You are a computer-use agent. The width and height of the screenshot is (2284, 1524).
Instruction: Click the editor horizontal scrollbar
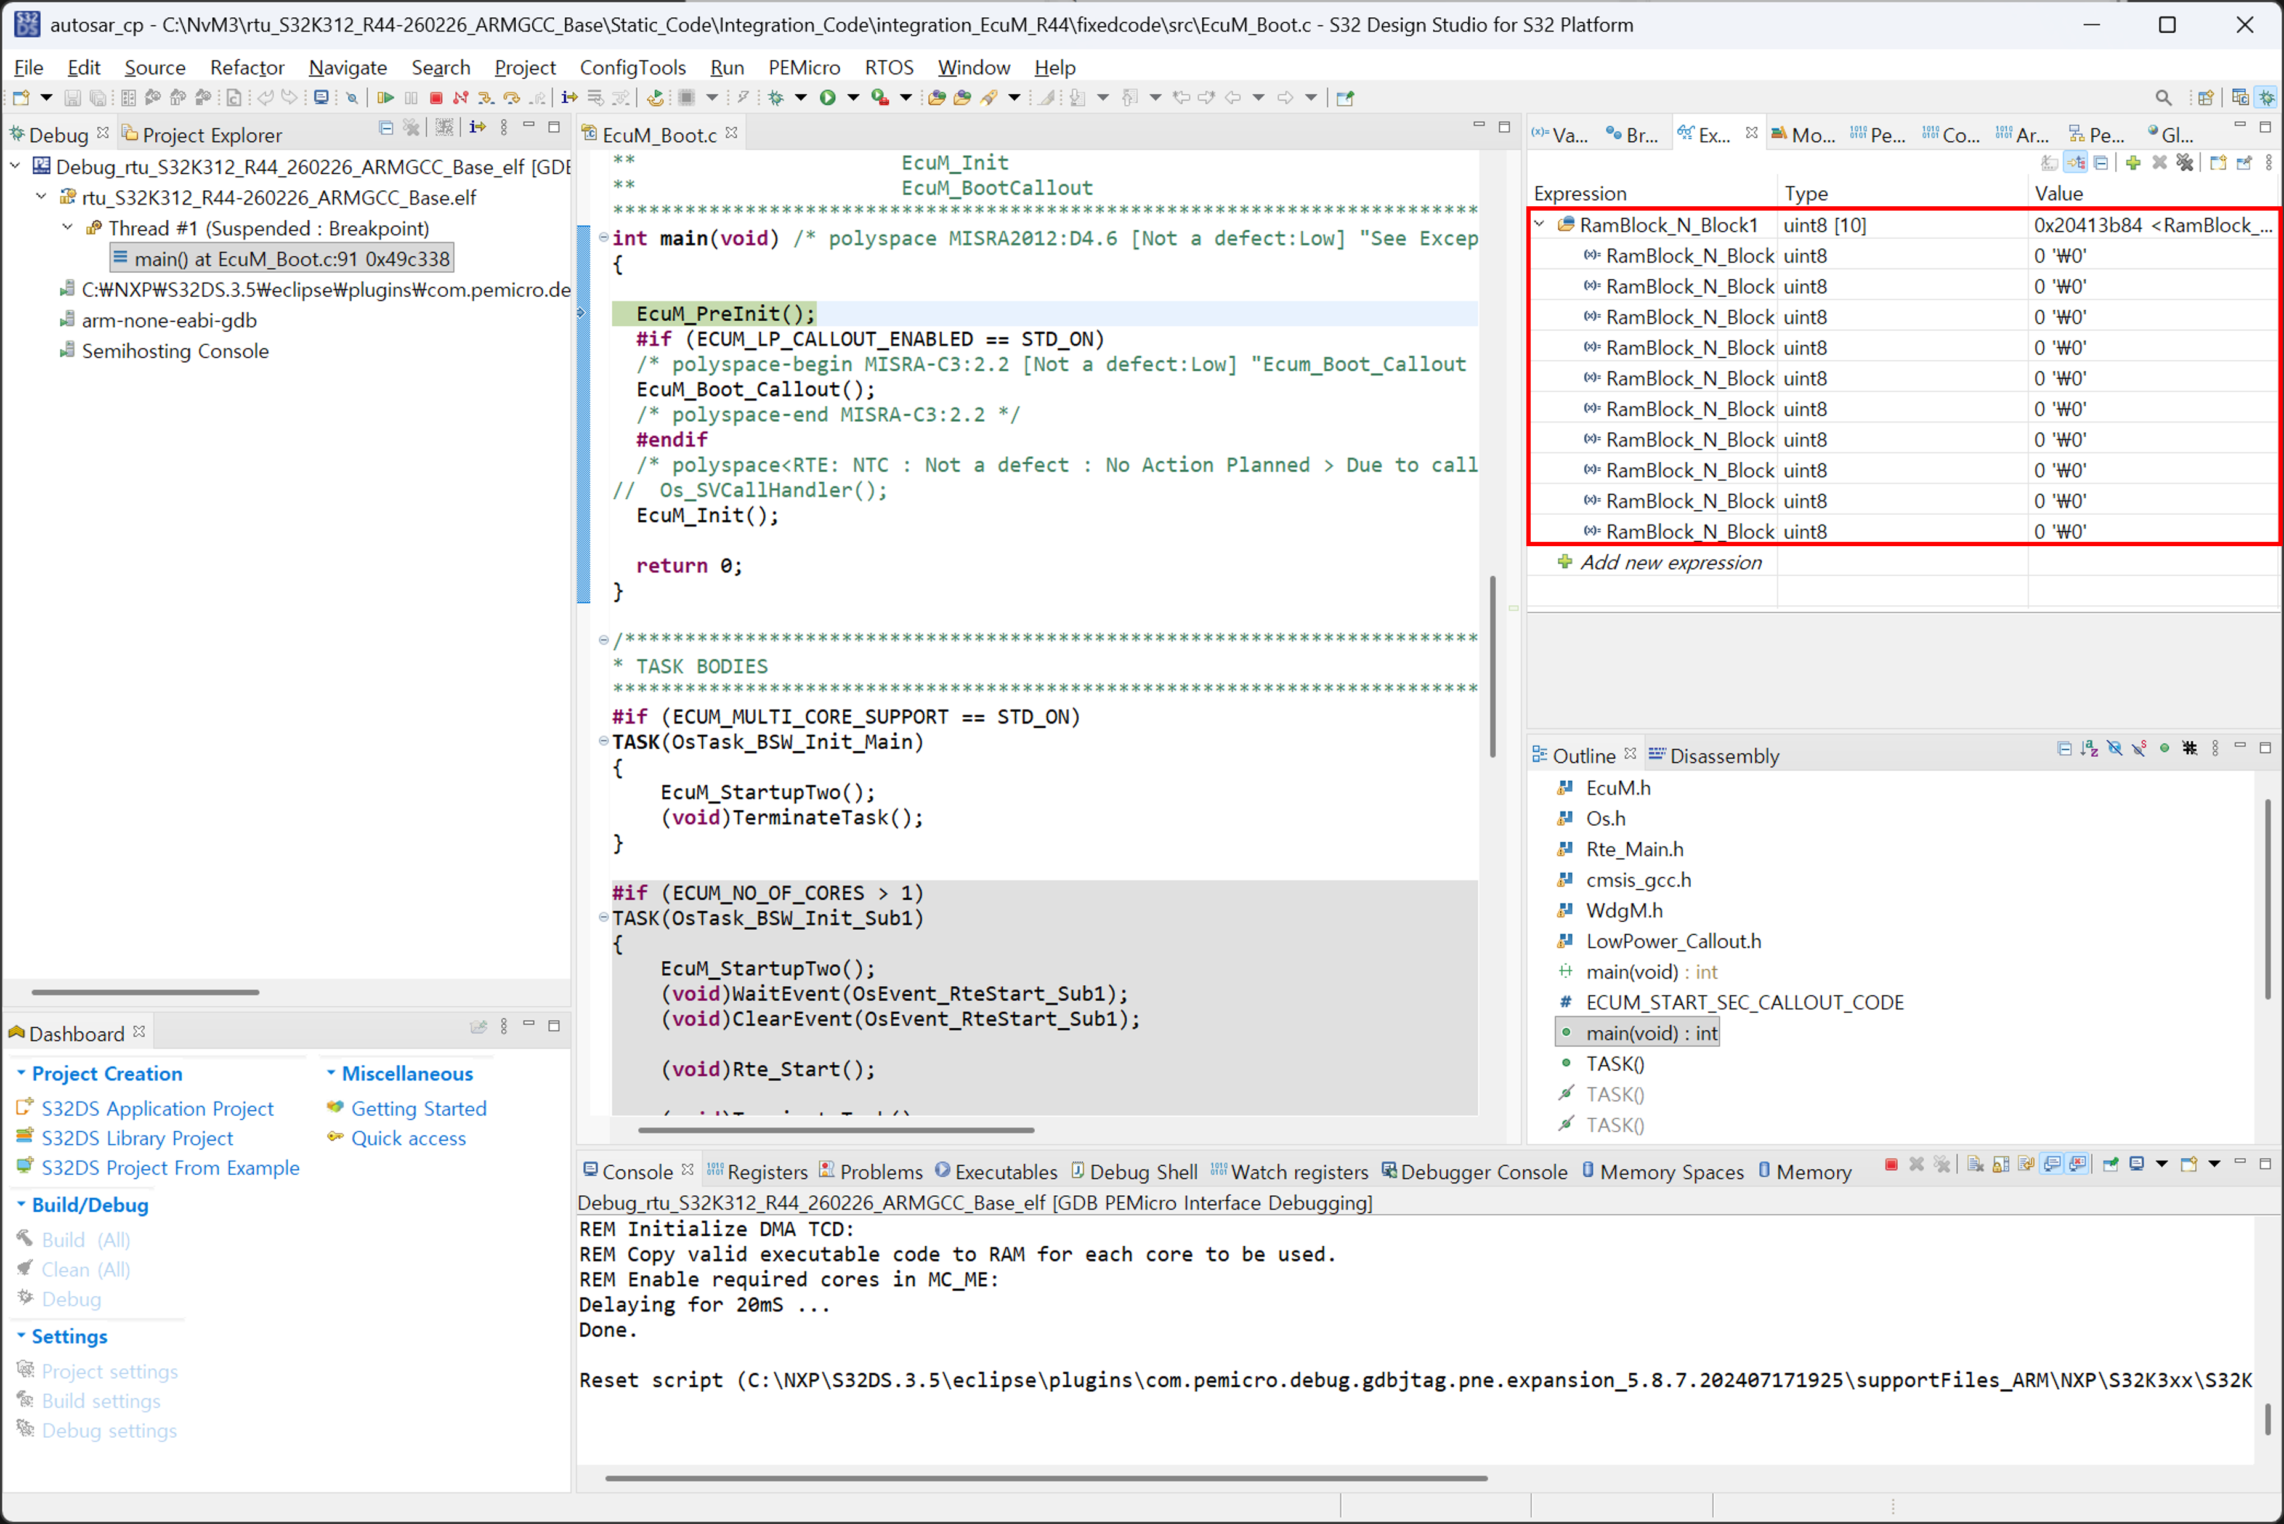[835, 1131]
